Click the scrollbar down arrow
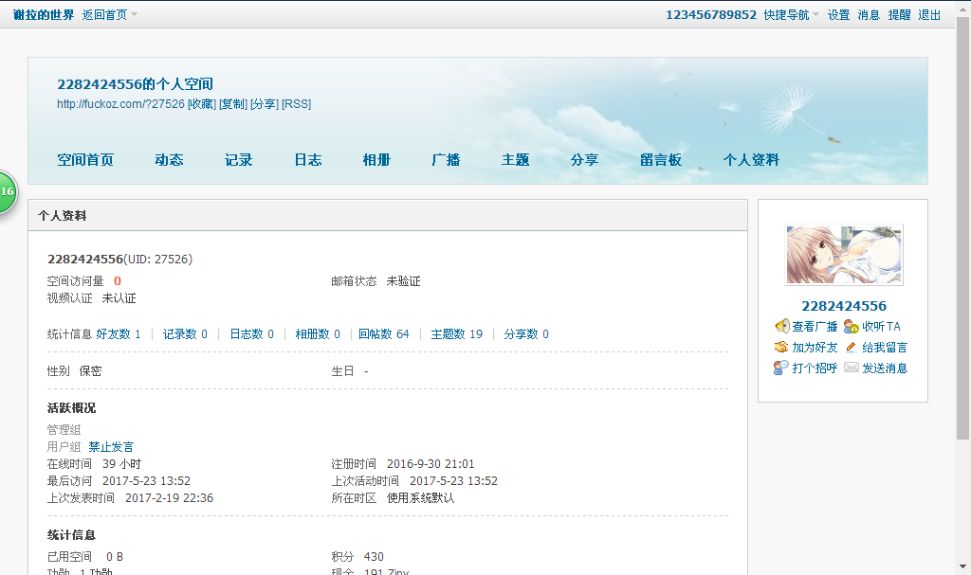Screen dimensions: 971x575 pyautogui.click(x=962, y=566)
